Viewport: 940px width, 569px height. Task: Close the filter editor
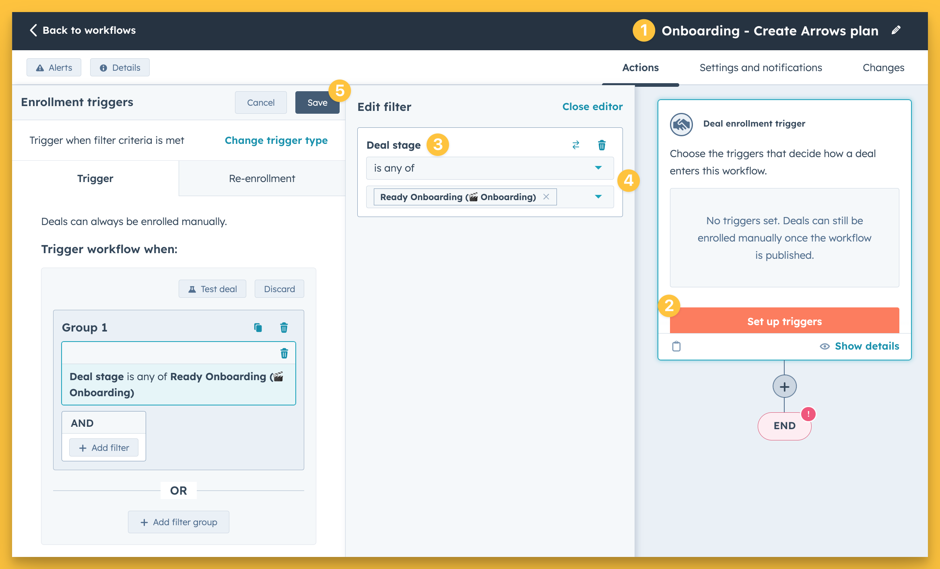click(x=592, y=106)
